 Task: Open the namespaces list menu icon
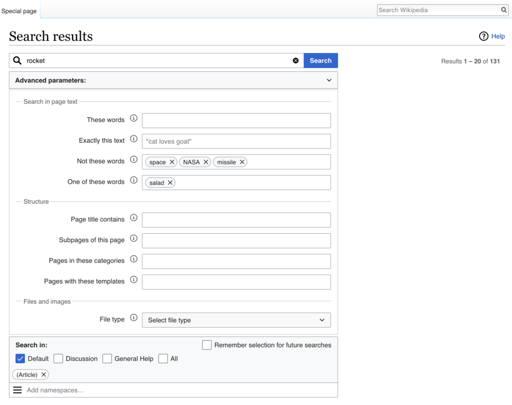coord(17,390)
